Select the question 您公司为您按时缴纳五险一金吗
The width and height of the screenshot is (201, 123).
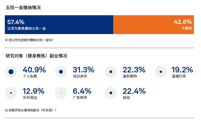(x=29, y=40)
